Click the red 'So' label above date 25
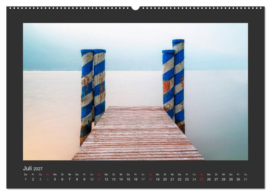Image resolution: width=271 pixels, height=195 pixels. (x=202, y=174)
